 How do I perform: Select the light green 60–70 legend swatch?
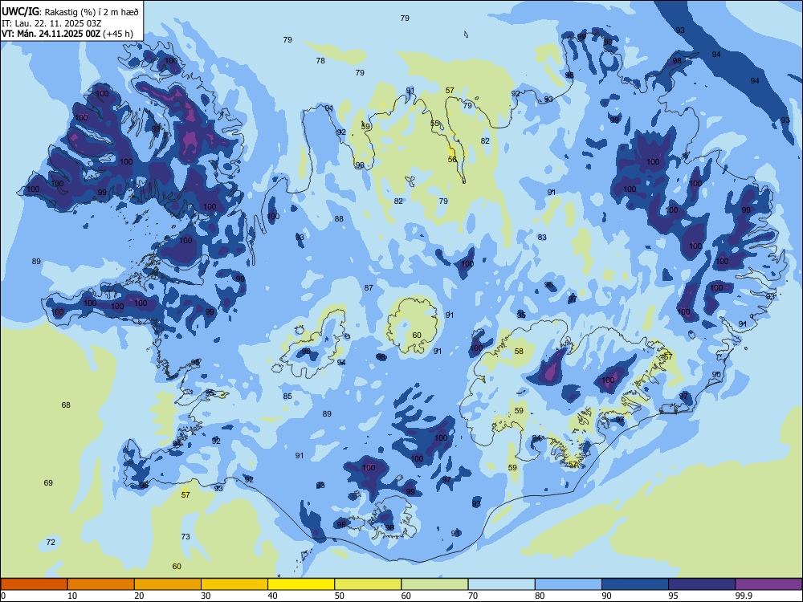434,584
